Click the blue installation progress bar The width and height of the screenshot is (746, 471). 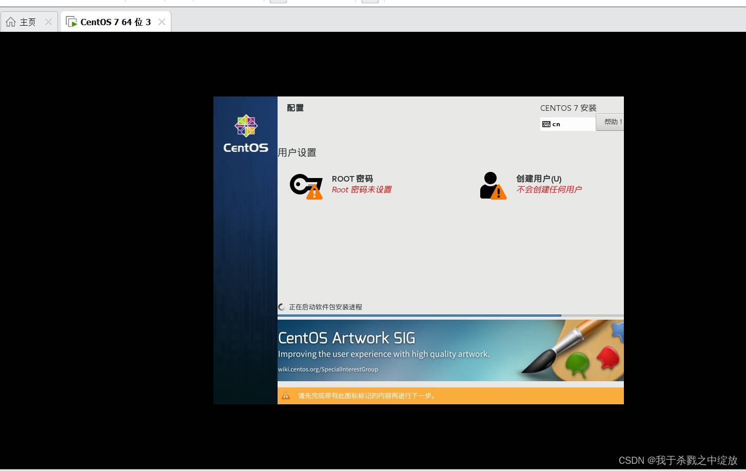[419, 316]
